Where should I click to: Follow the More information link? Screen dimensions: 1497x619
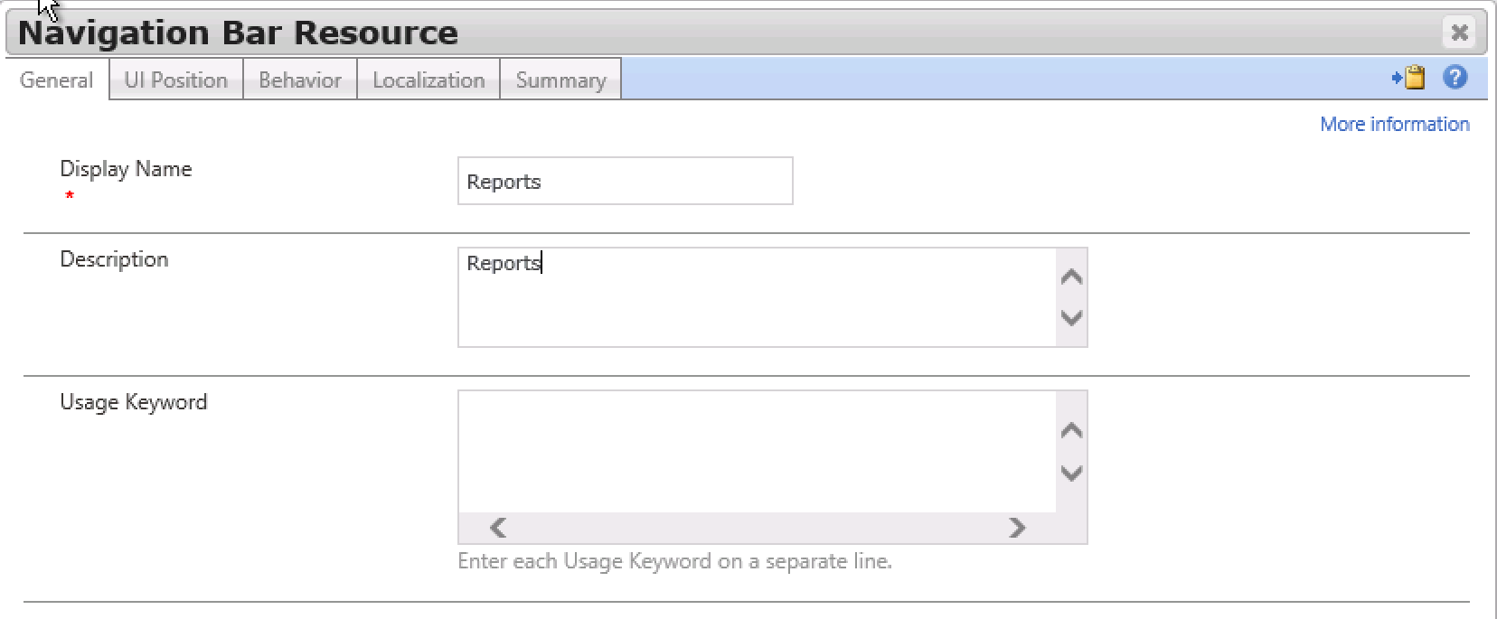click(1394, 125)
